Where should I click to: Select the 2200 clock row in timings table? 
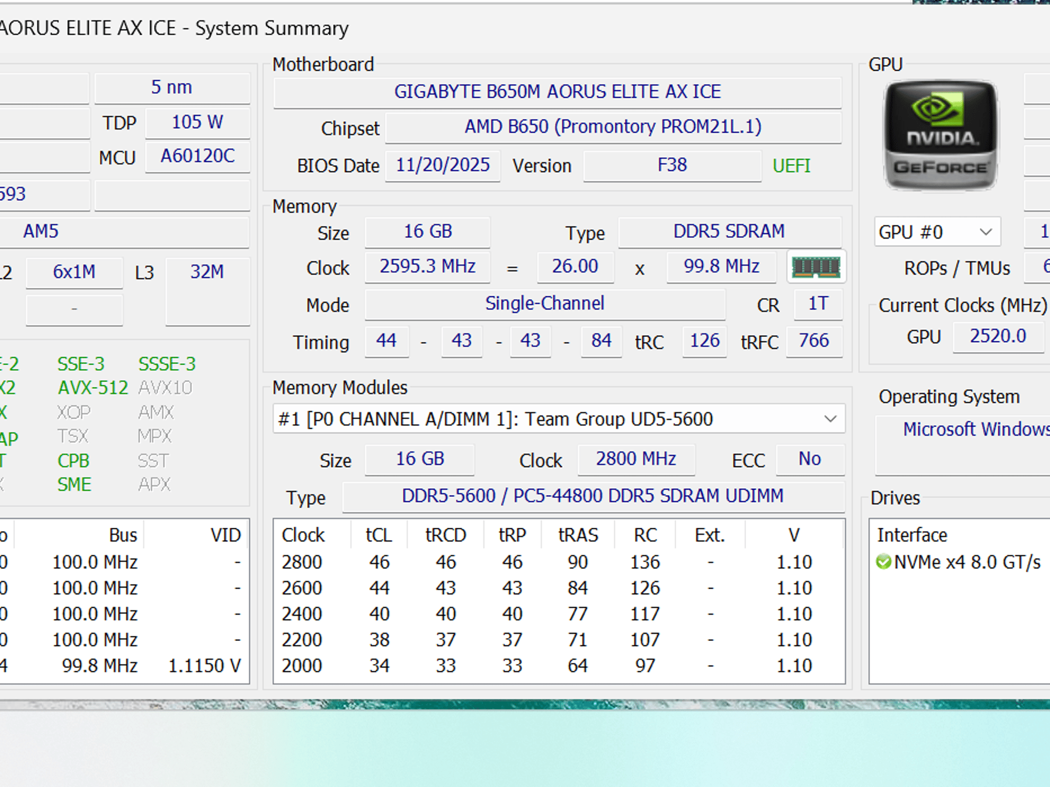(559, 640)
